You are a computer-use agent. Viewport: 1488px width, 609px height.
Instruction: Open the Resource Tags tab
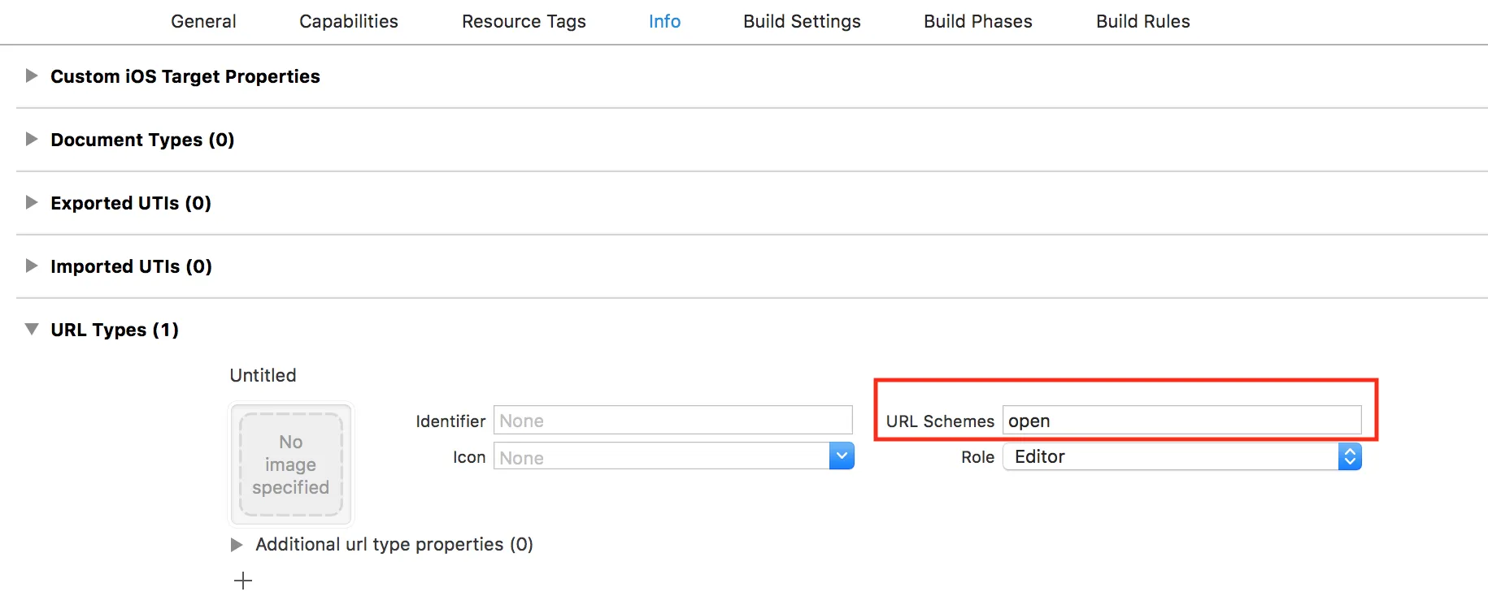pyautogui.click(x=524, y=21)
